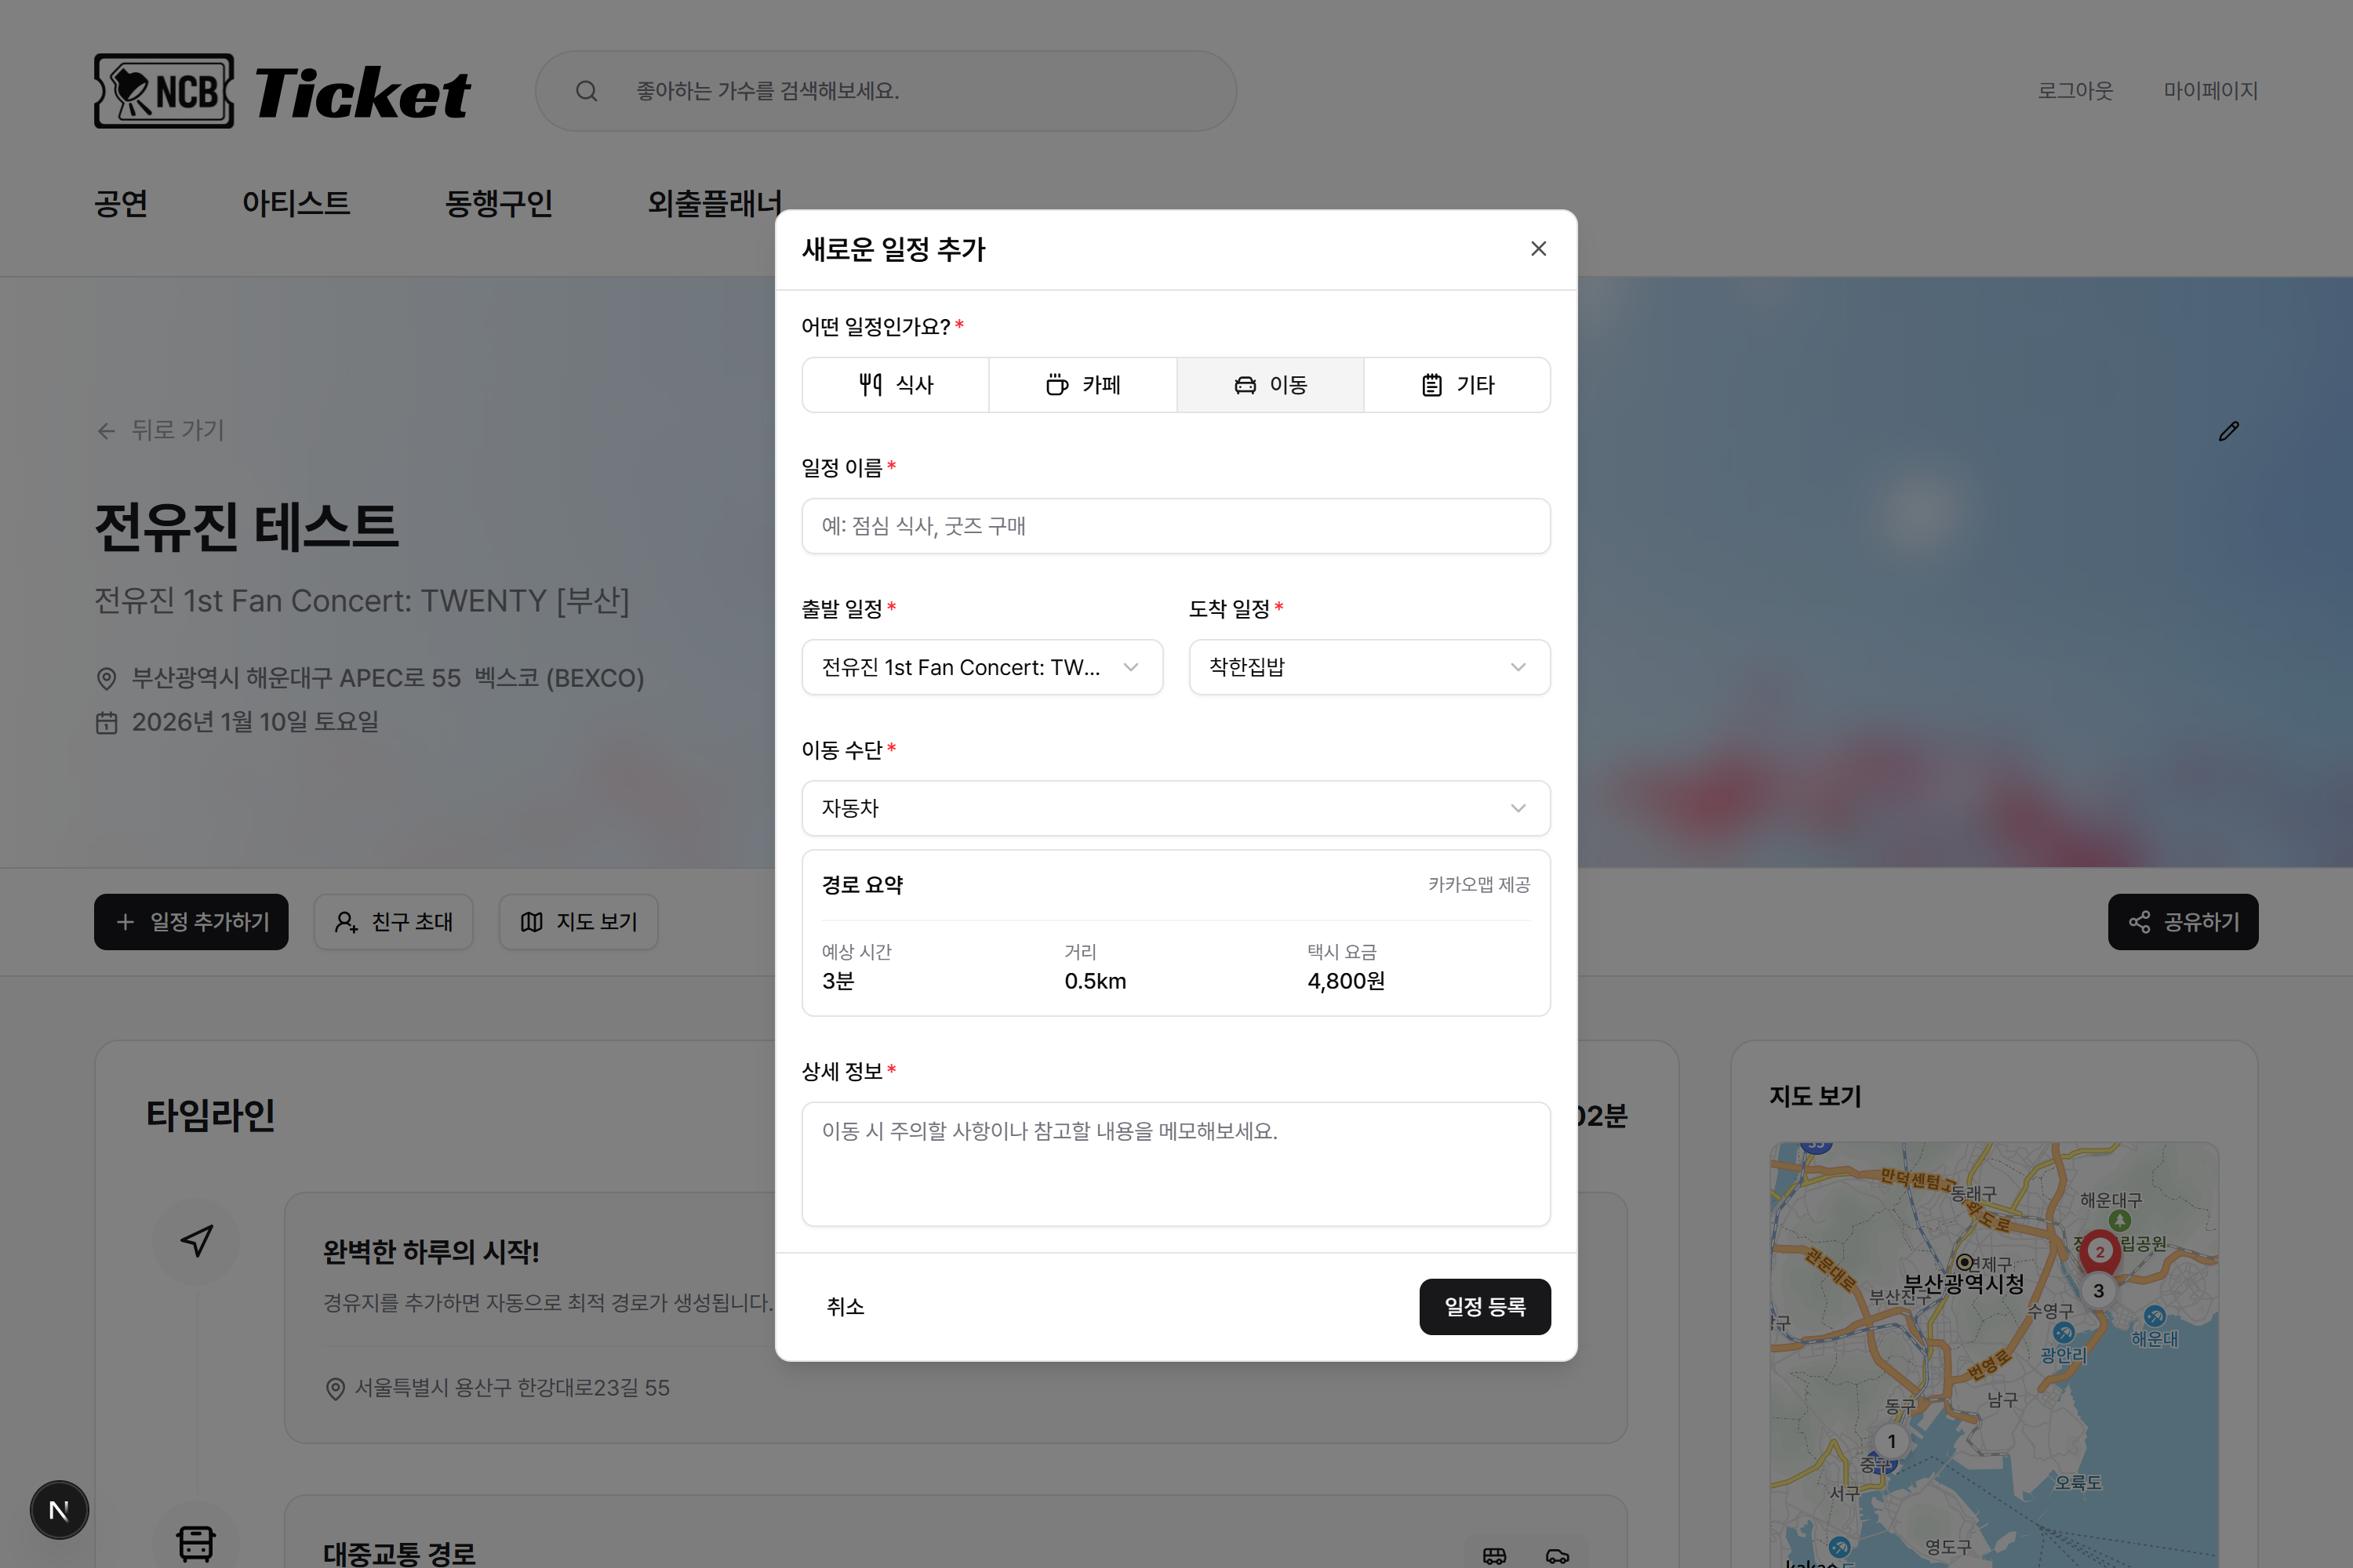Open the 출발 일정 dropdown
2353x1568 pixels.
pyautogui.click(x=983, y=667)
